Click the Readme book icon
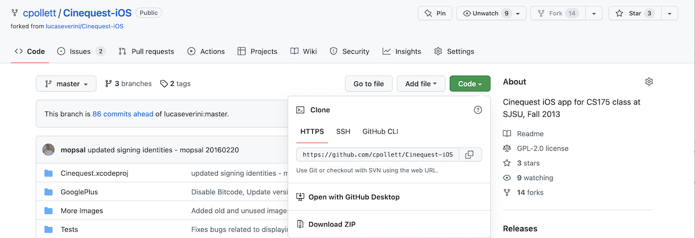The width and height of the screenshot is (695, 238). [507, 133]
